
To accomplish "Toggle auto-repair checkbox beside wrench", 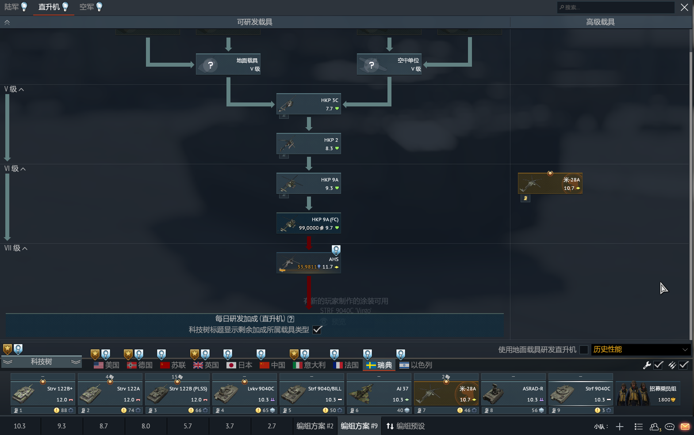I will pyautogui.click(x=658, y=365).
